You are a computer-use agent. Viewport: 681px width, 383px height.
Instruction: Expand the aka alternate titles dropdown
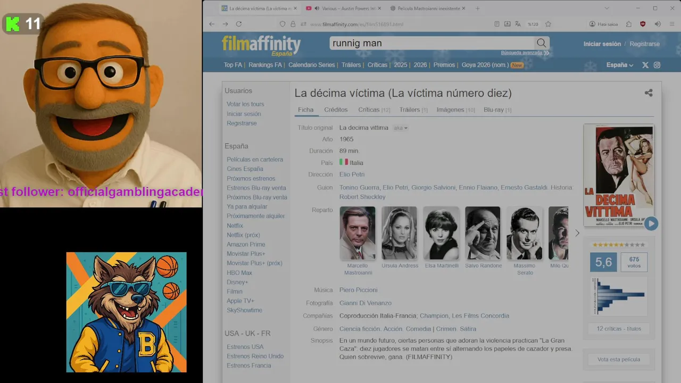point(401,128)
